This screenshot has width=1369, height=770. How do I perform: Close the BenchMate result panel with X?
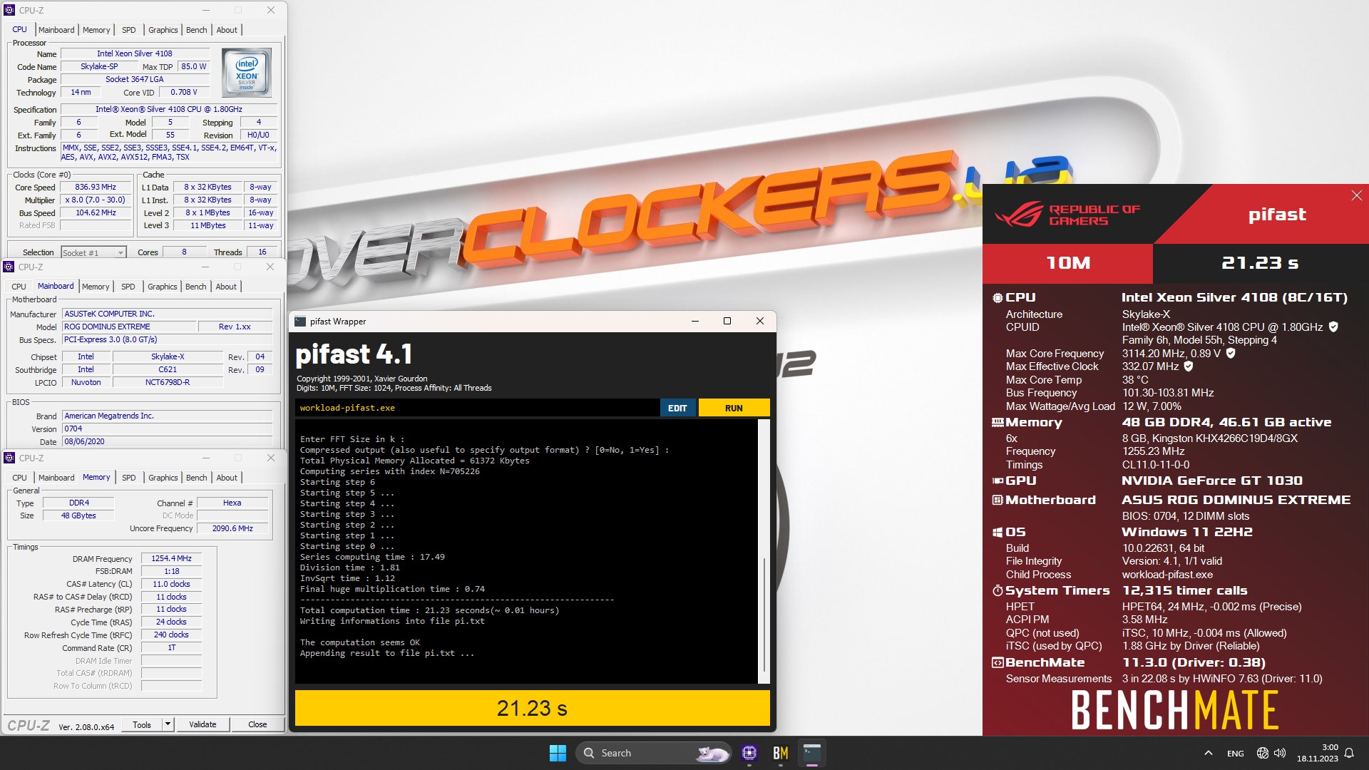point(1356,195)
